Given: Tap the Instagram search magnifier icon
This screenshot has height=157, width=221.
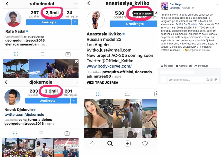Looking at the screenshot, I should click(x=110, y=143).
